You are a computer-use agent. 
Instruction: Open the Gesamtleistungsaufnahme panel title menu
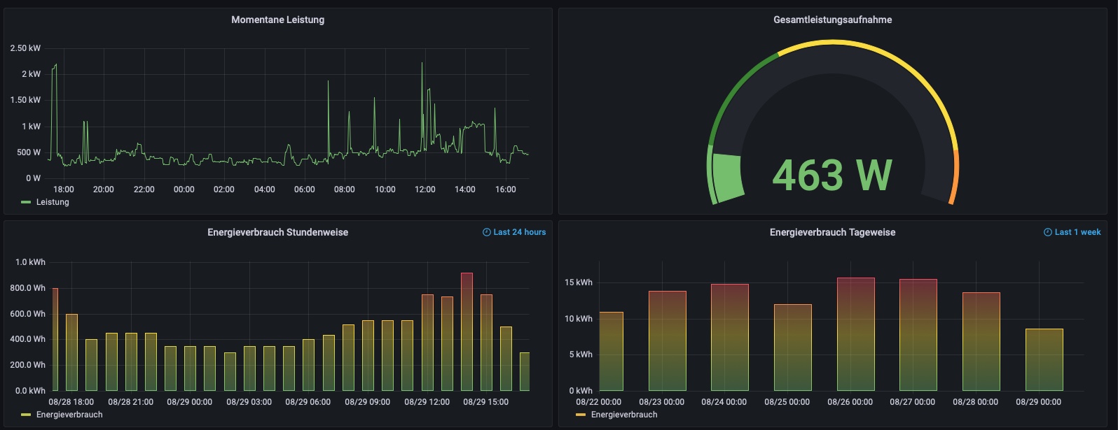[x=832, y=20]
